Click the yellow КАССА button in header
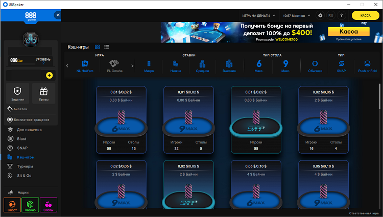This screenshot has height=217, width=383. [365, 16]
